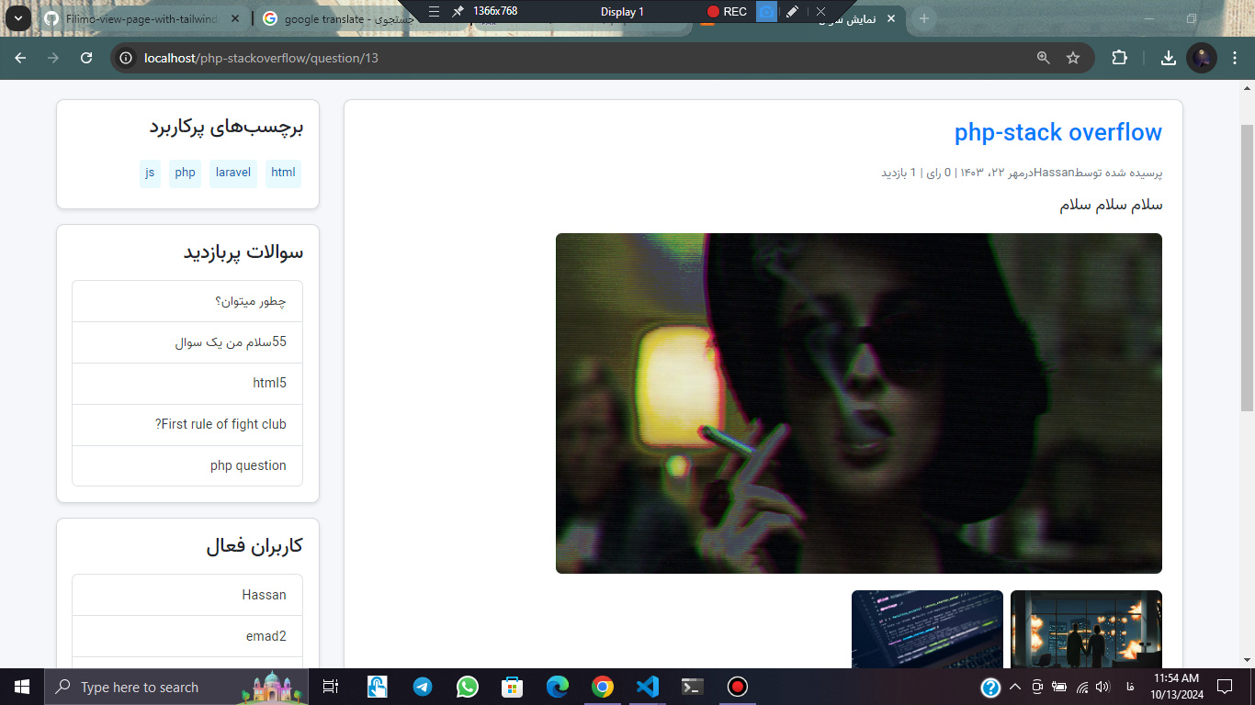Viewport: 1255px width, 705px height.
Task: Select the laravel tag
Action: click(x=233, y=173)
